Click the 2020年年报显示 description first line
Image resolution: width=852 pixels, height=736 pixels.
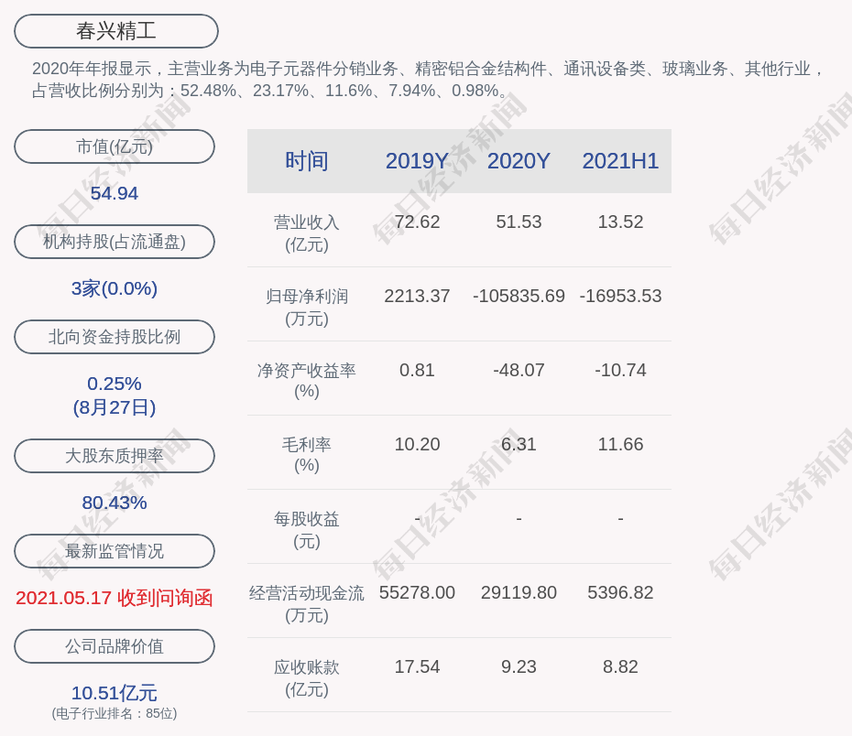click(429, 69)
